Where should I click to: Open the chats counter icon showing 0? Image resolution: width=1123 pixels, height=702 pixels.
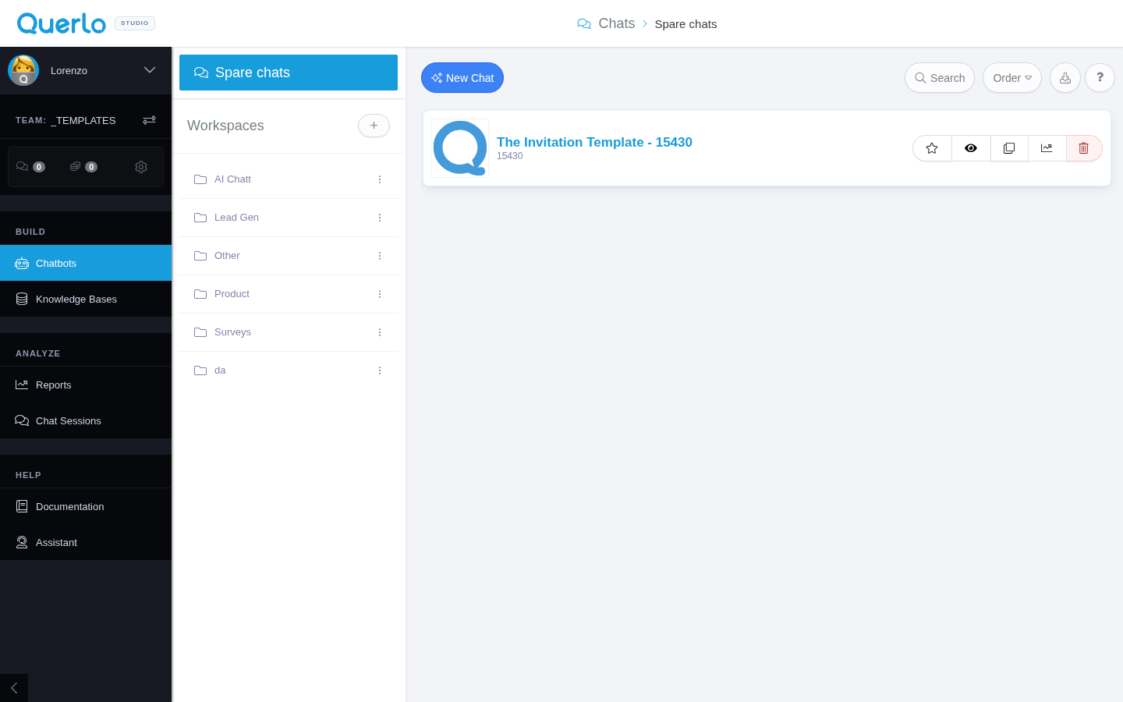click(x=30, y=167)
